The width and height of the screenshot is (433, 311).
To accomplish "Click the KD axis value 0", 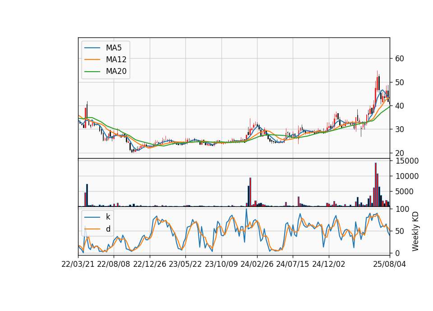I will tap(397, 253).
